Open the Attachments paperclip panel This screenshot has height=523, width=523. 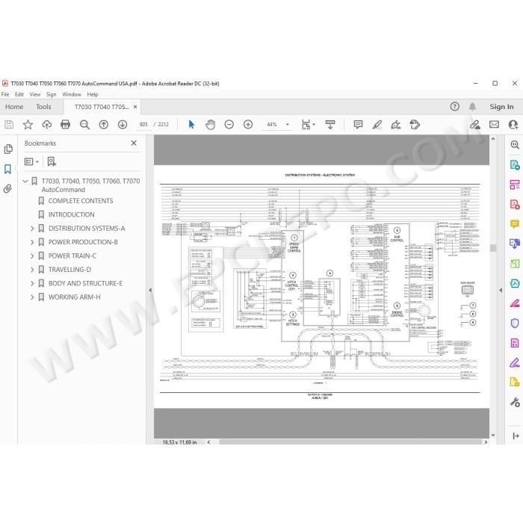7,189
